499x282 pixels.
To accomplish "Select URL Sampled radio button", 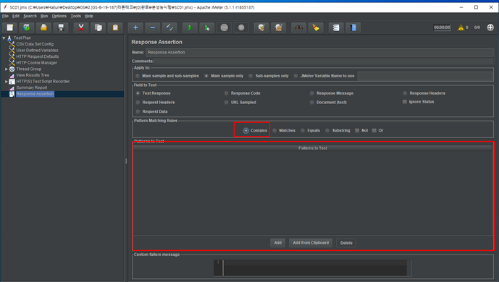I will (x=226, y=102).
